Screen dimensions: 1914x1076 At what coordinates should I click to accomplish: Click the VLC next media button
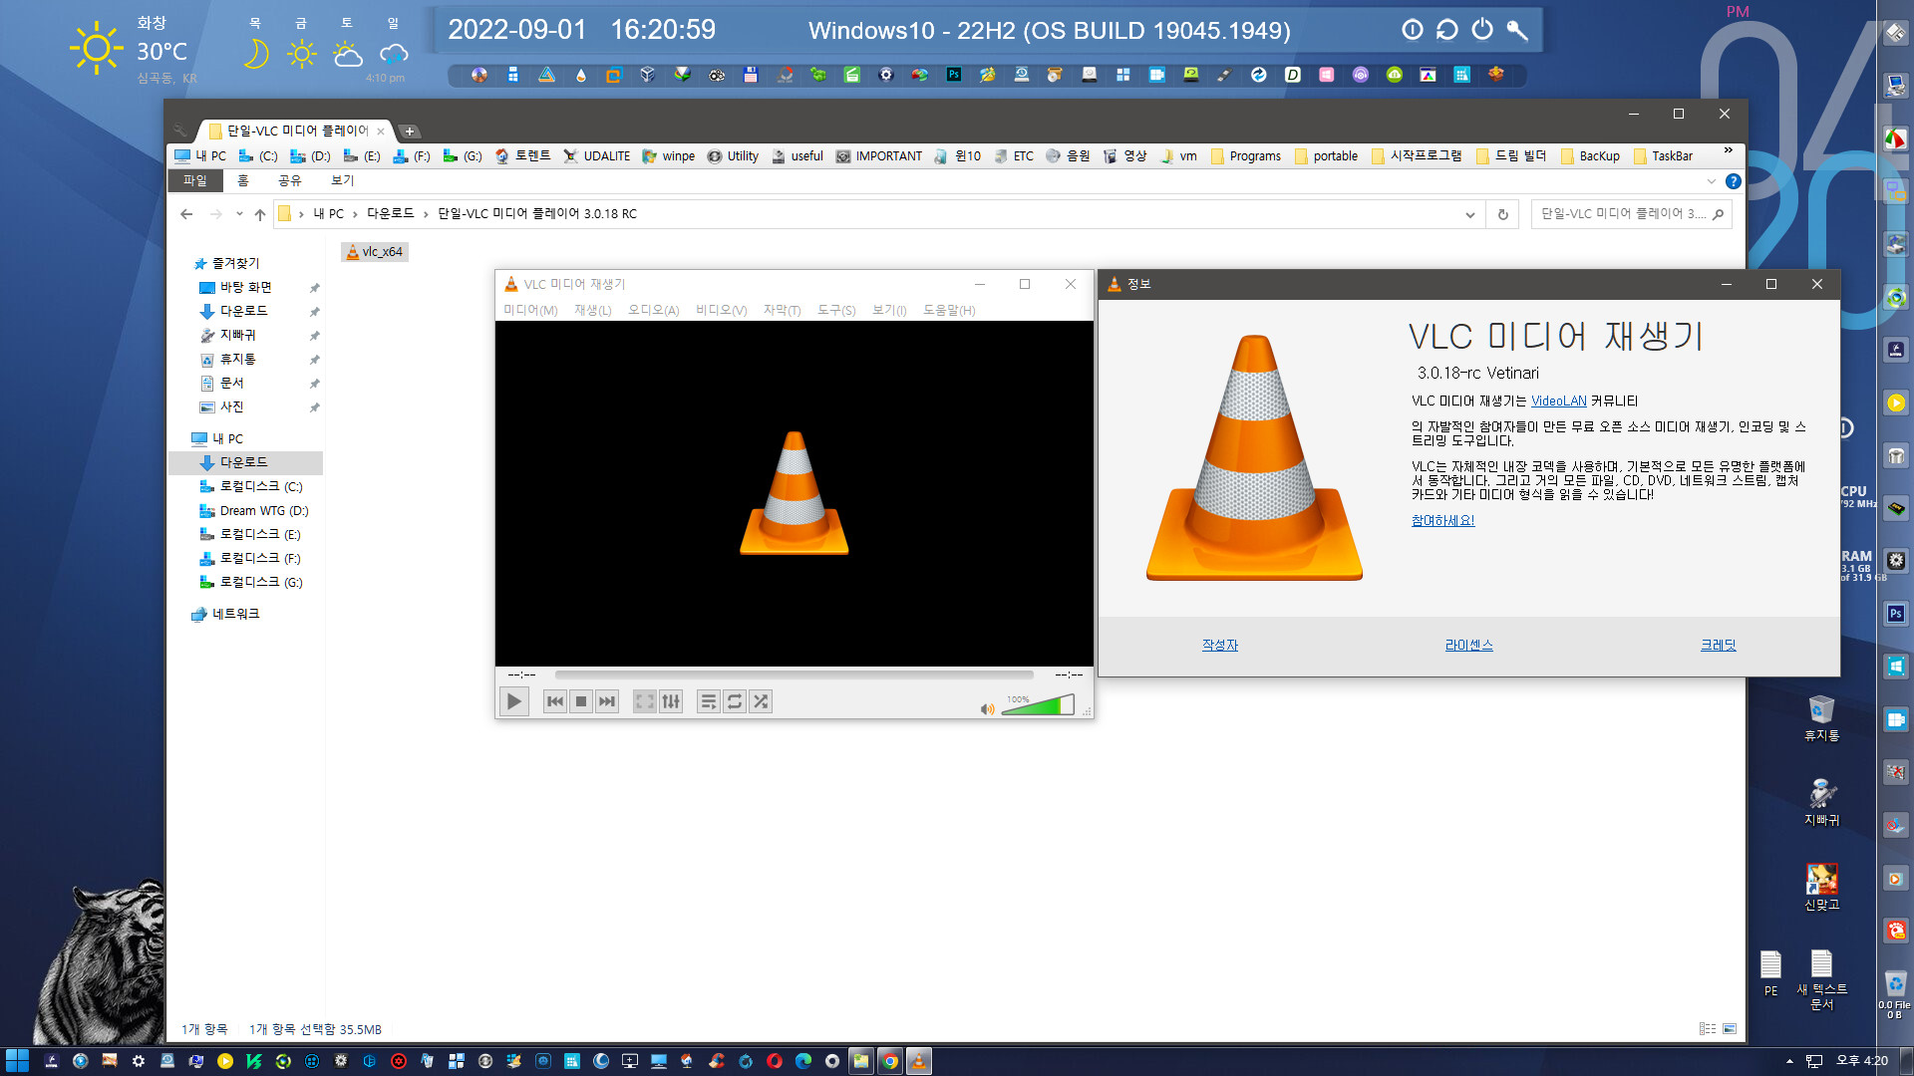point(607,701)
